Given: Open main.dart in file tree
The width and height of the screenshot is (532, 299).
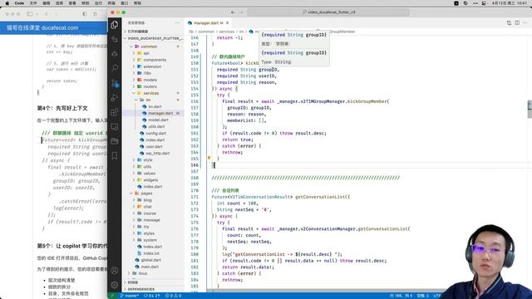Looking at the screenshot, I should 150,267.
